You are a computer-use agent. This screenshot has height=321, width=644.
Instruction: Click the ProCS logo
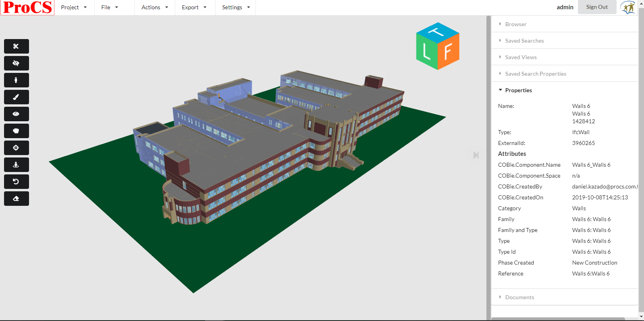(x=27, y=8)
